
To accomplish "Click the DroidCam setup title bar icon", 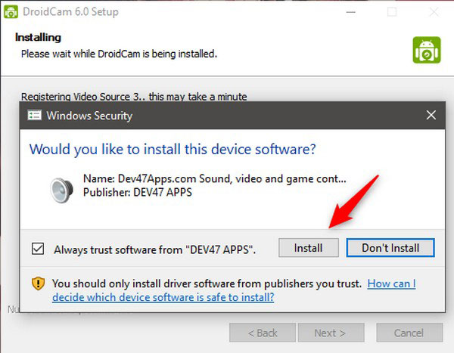I will coord(11,12).
